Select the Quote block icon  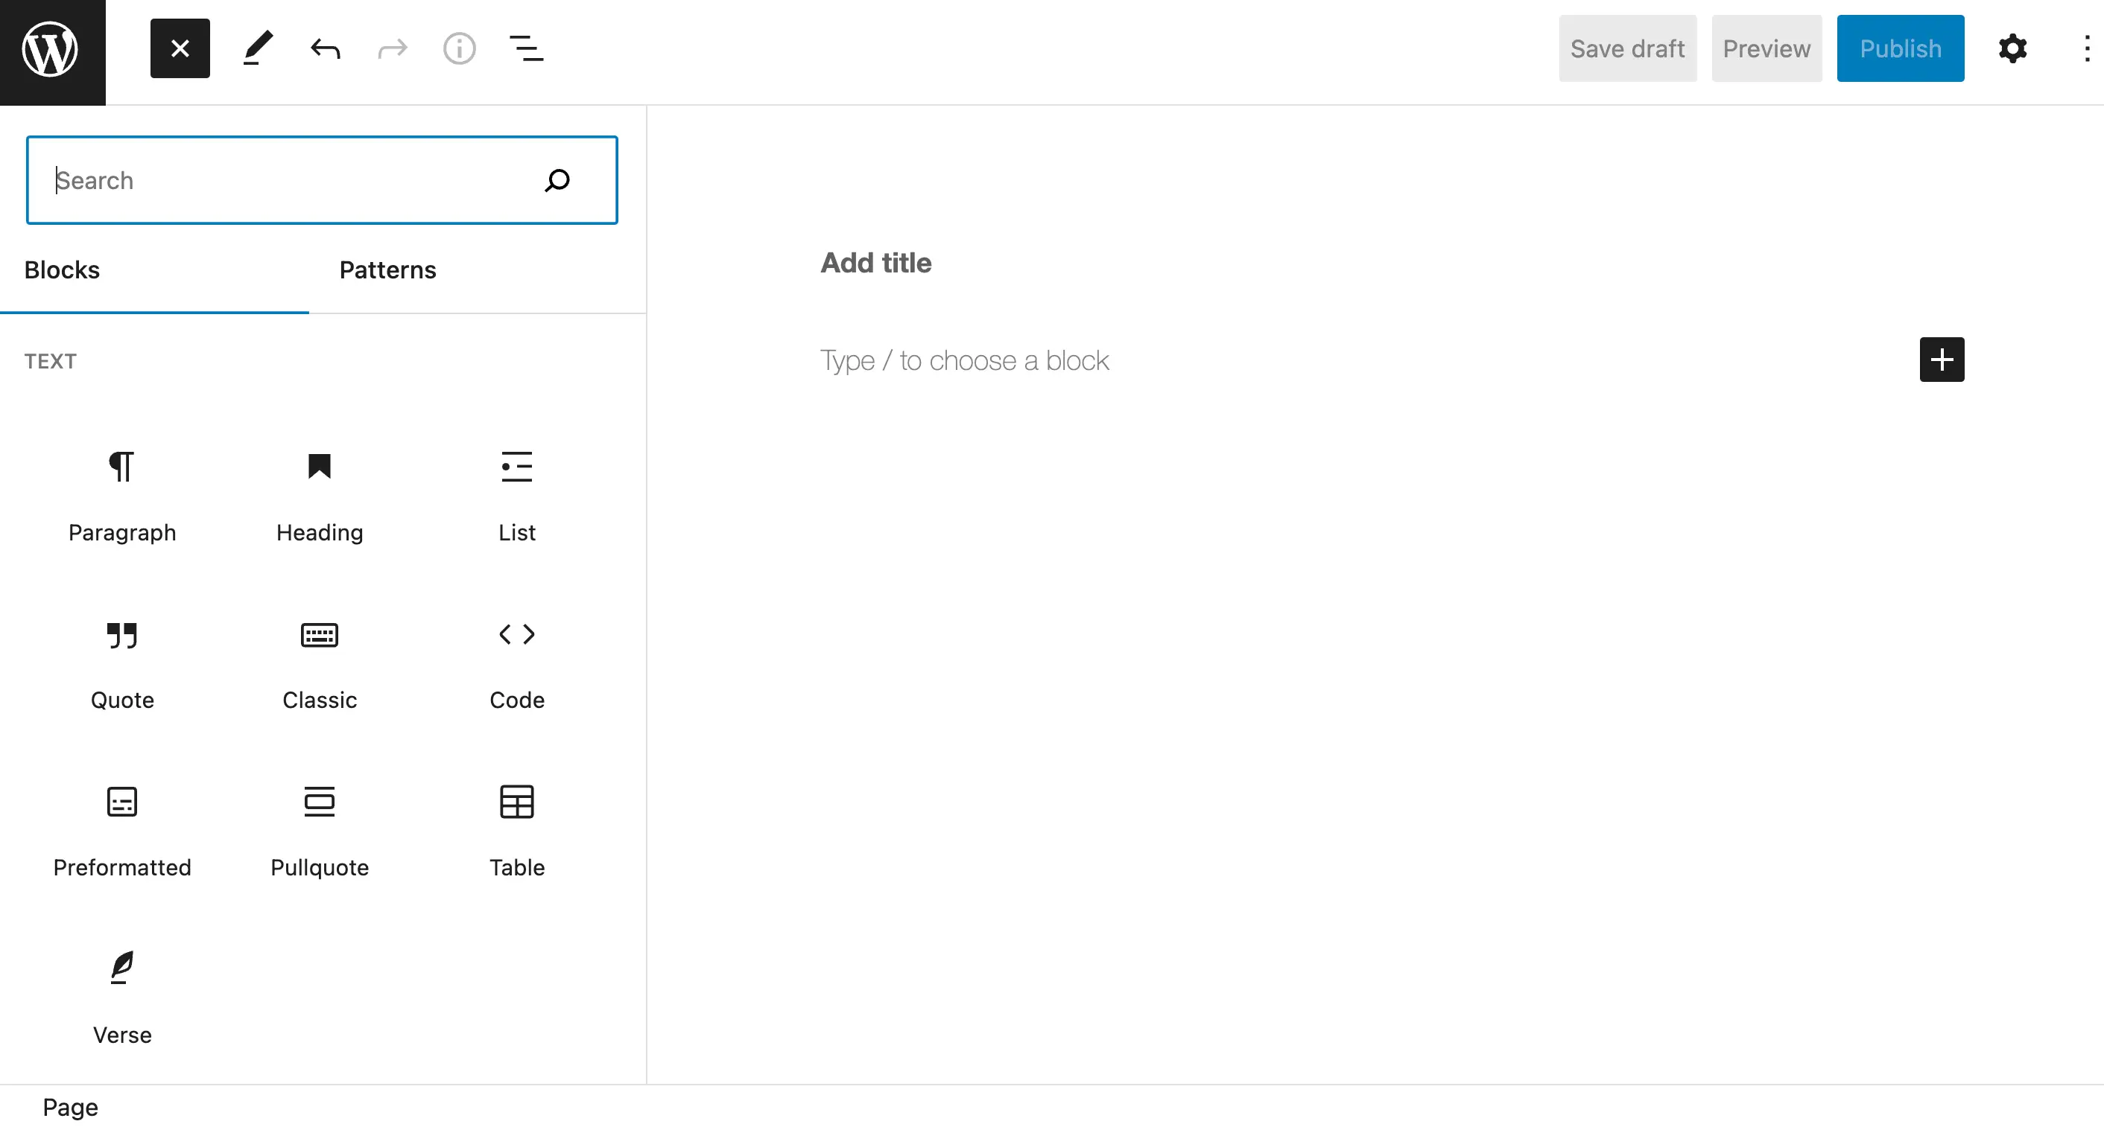tap(121, 633)
